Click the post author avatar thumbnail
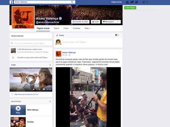The image size is (170, 127). [58, 54]
